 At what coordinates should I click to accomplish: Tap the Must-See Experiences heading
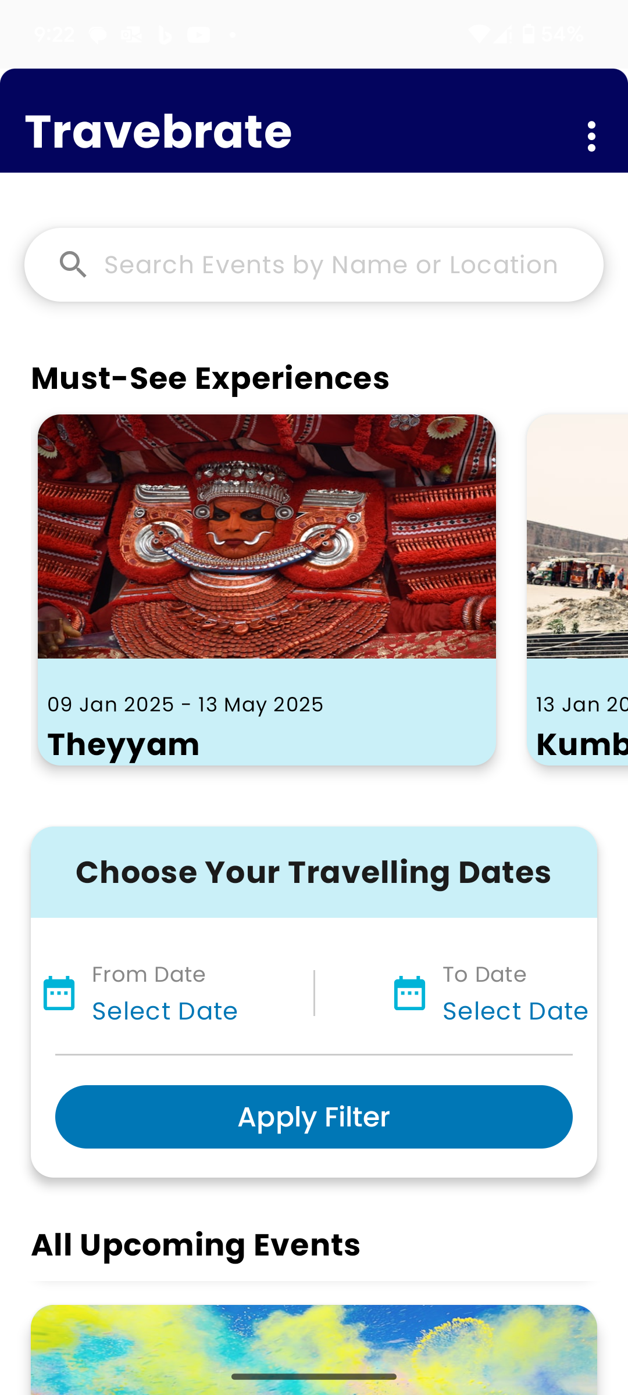tap(210, 378)
